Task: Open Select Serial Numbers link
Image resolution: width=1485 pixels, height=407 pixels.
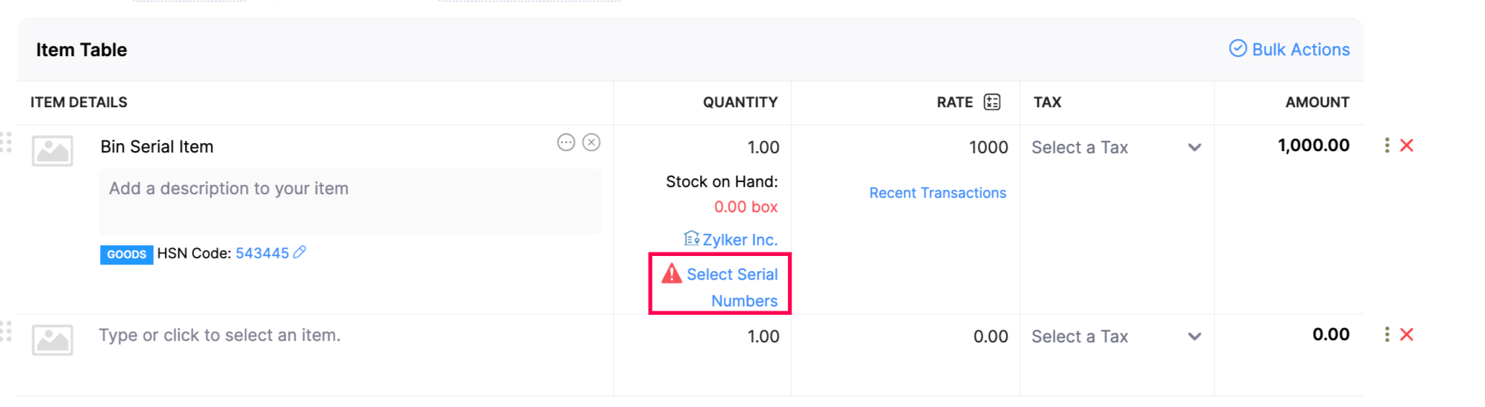Action: click(x=732, y=287)
